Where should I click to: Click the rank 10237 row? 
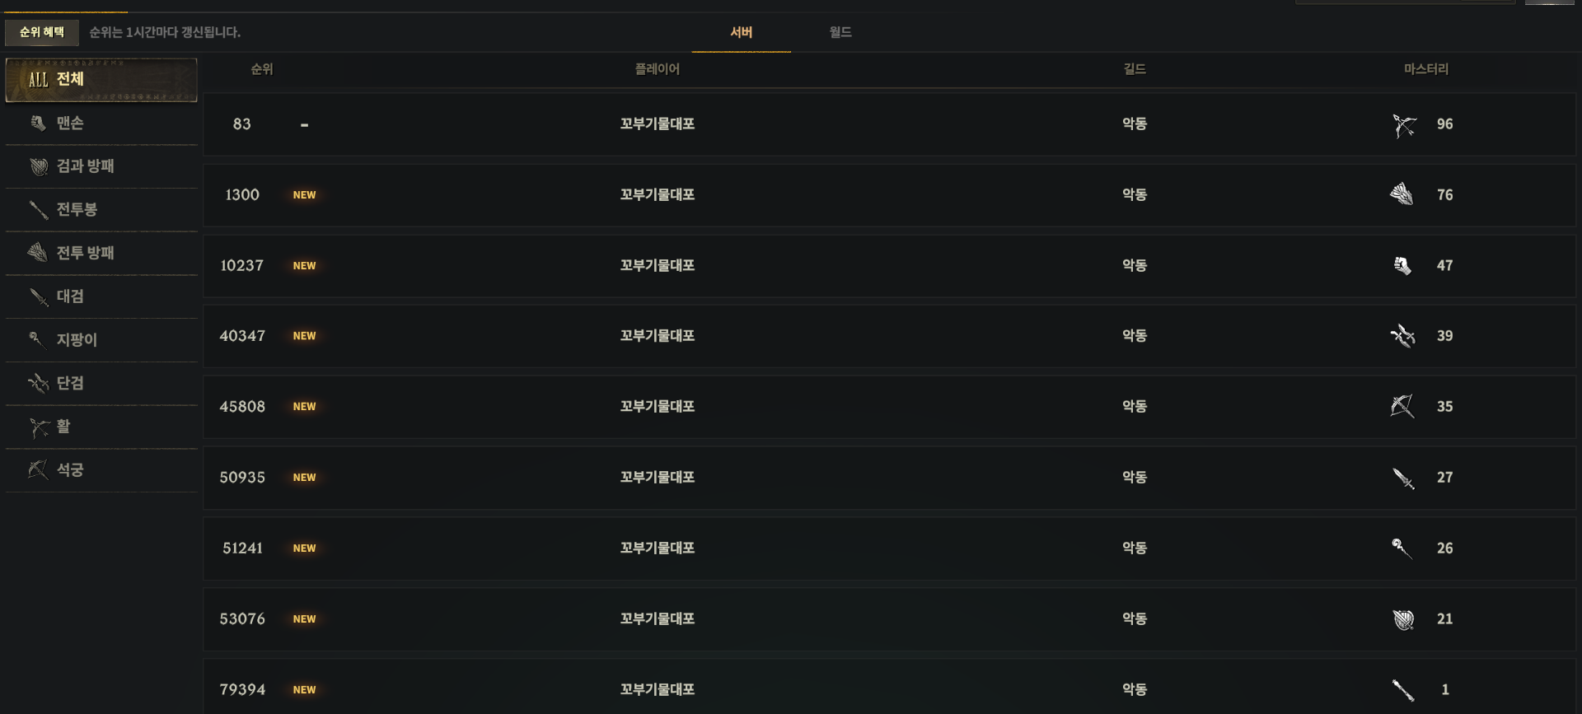(x=889, y=265)
